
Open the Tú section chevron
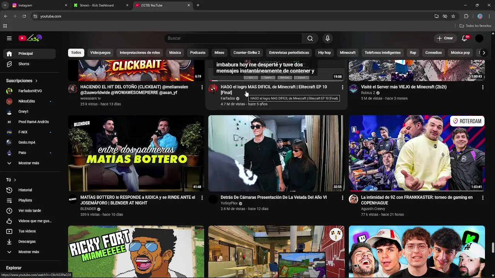(15, 180)
